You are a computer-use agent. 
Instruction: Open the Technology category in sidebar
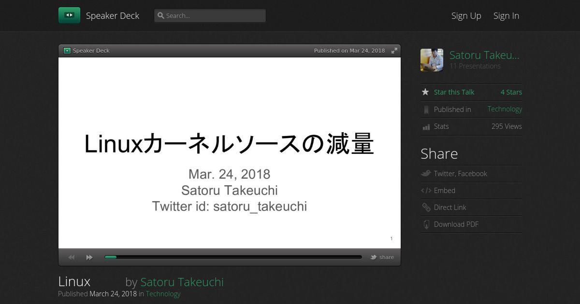pyautogui.click(x=505, y=109)
